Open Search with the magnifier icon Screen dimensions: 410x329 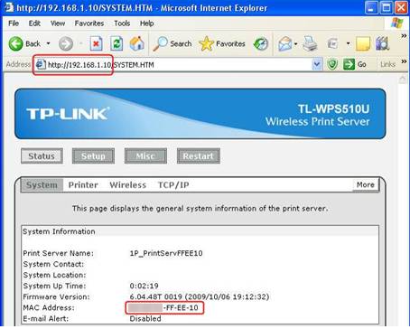(172, 44)
